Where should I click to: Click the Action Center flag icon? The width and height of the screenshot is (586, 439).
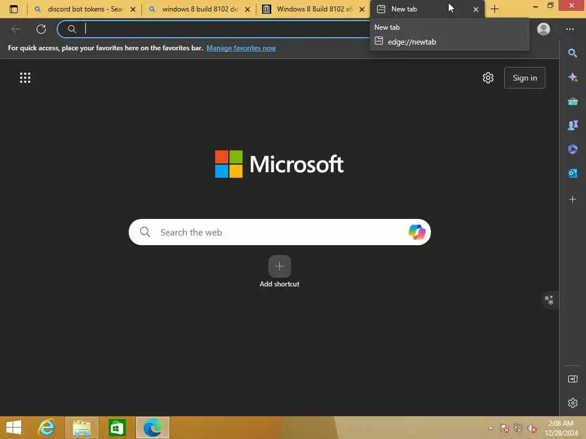[x=504, y=428]
